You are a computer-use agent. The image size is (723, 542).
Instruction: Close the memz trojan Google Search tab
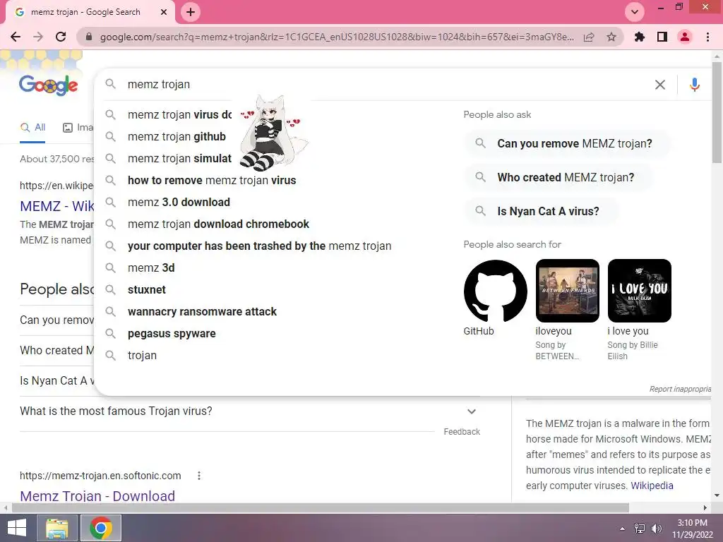point(164,12)
